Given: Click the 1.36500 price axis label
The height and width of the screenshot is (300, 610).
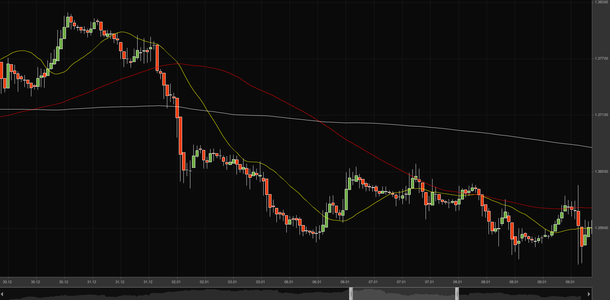Looking at the screenshot, I should click(601, 172).
